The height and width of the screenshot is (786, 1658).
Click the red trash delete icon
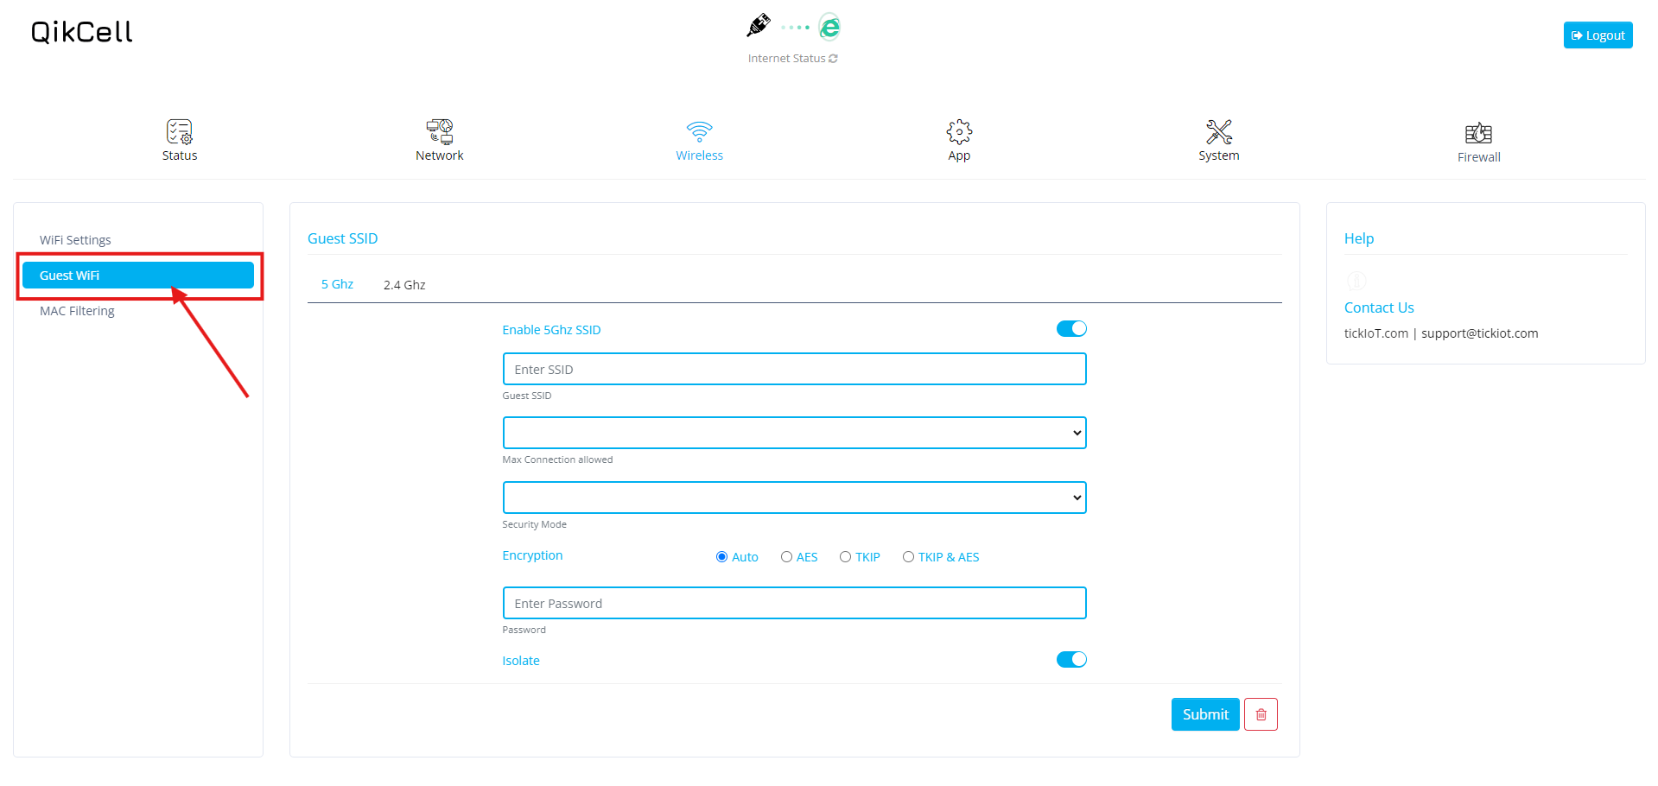1261,714
